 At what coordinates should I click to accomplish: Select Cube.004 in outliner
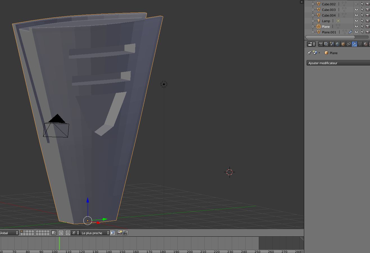329,15
